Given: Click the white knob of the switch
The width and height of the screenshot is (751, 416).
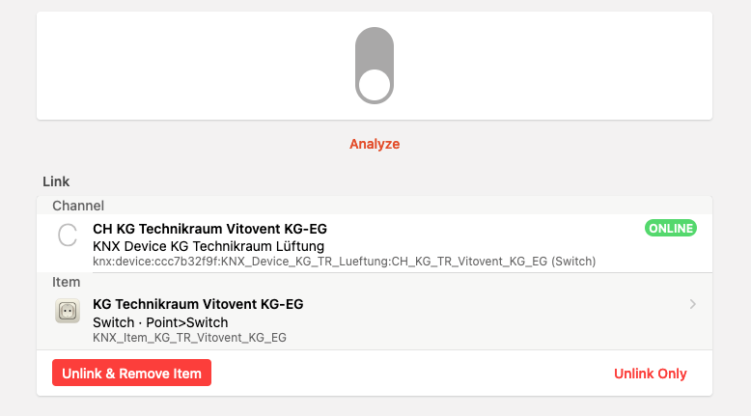Looking at the screenshot, I should (374, 86).
